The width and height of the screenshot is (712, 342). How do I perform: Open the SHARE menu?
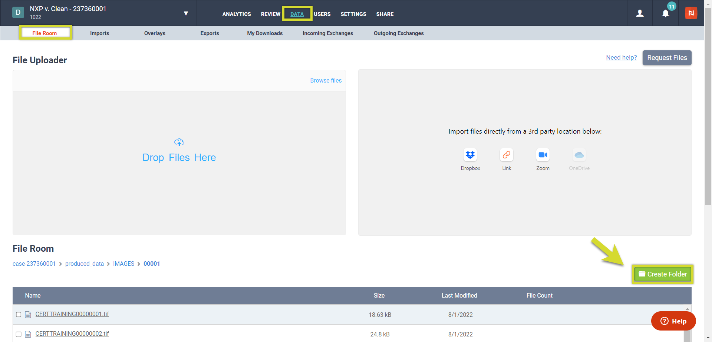coord(385,14)
